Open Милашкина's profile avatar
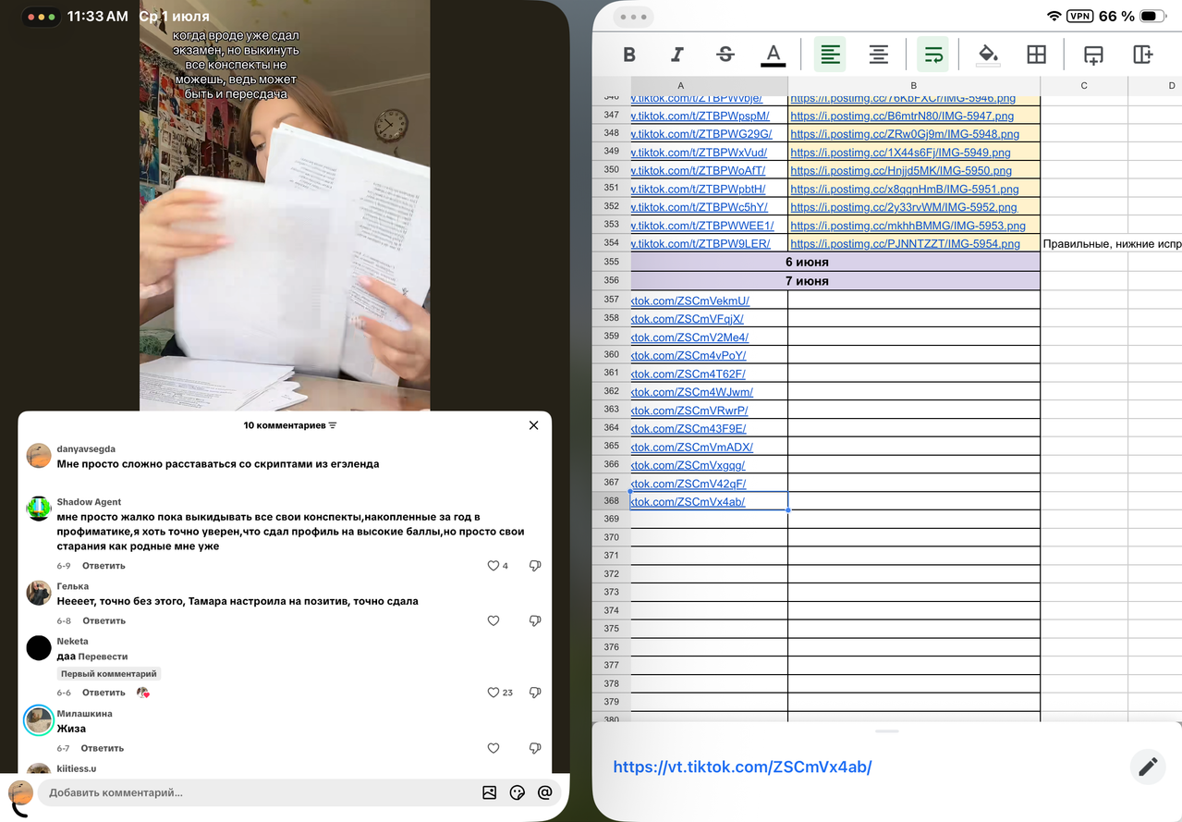 [x=39, y=721]
